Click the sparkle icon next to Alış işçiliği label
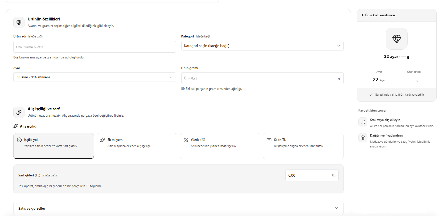The width and height of the screenshot is (443, 216). click(x=16, y=126)
